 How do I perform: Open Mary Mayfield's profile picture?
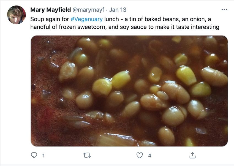17,15
